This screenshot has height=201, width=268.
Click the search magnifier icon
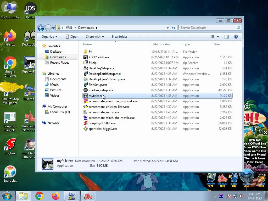[238, 28]
